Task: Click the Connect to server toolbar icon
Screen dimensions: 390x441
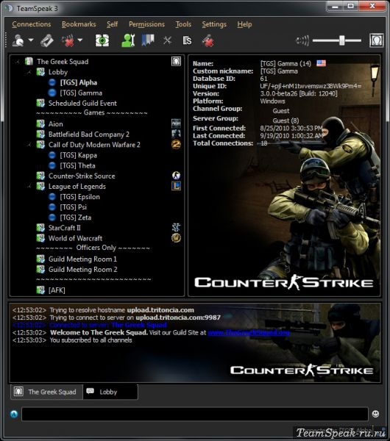Action: tap(18, 40)
